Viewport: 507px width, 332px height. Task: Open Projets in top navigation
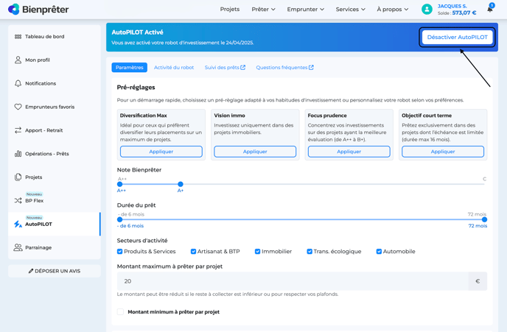coord(230,10)
